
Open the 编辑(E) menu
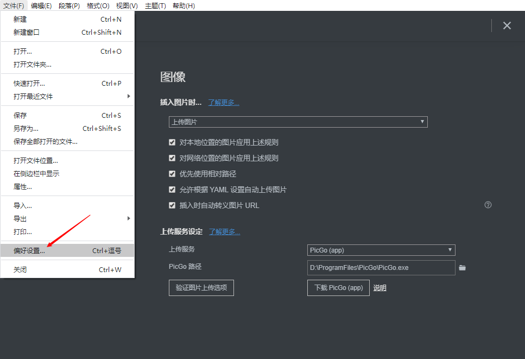41,5
